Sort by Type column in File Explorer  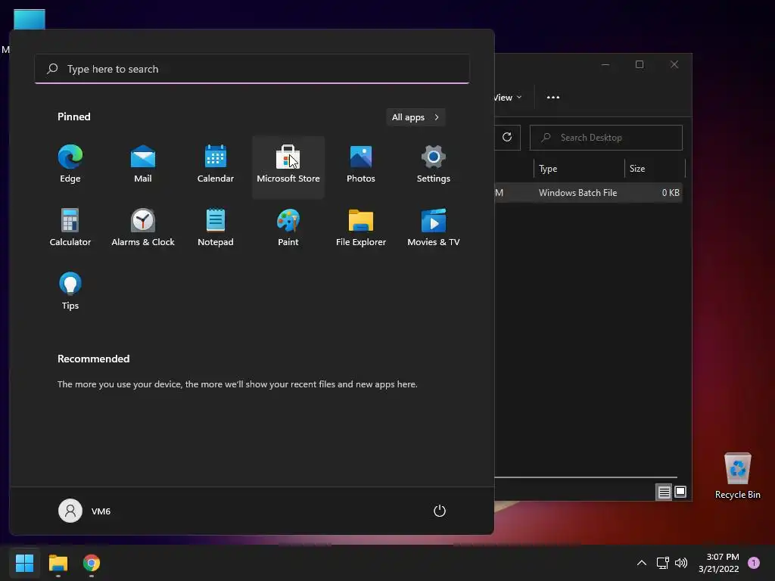[x=578, y=169]
